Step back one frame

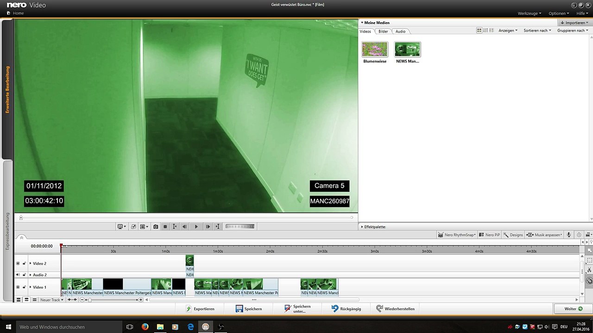(x=184, y=227)
